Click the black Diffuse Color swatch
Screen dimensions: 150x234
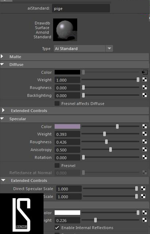(x=67, y=72)
